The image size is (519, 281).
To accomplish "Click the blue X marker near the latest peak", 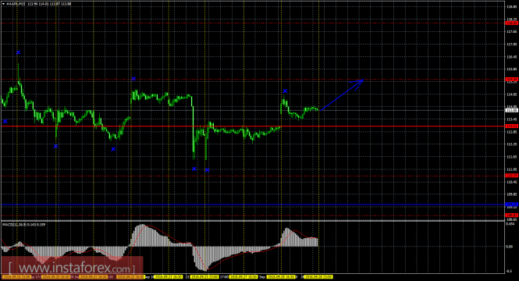I will (285, 91).
